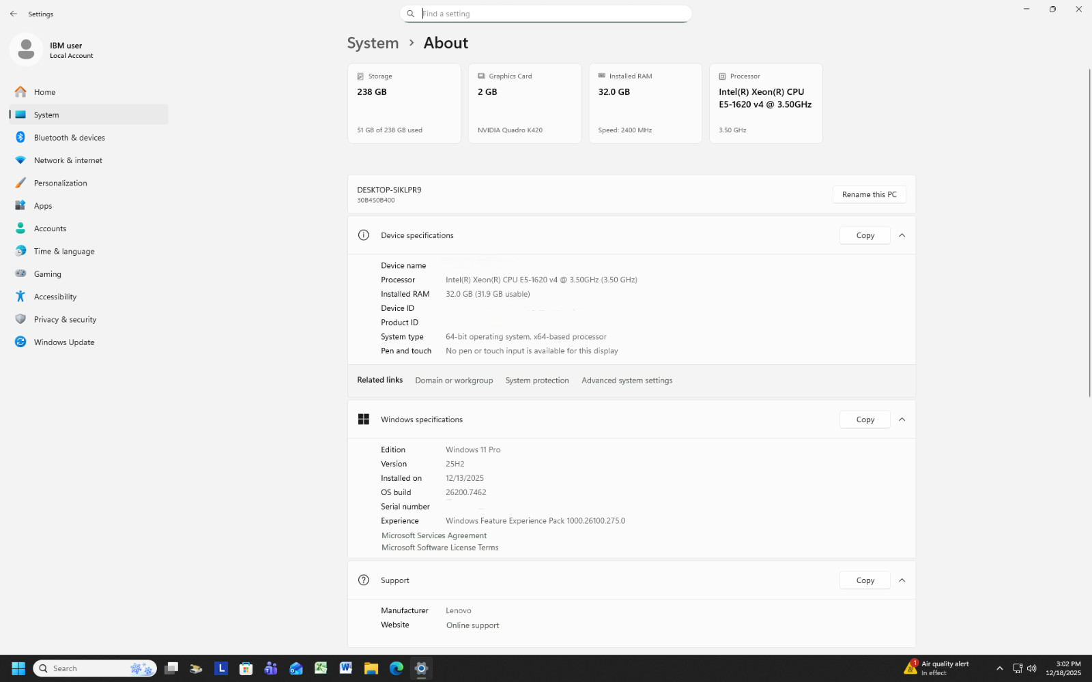Screen dimensions: 1092x682
Task: Launch Microsoft Edge from the taskbar
Action: pos(396,668)
